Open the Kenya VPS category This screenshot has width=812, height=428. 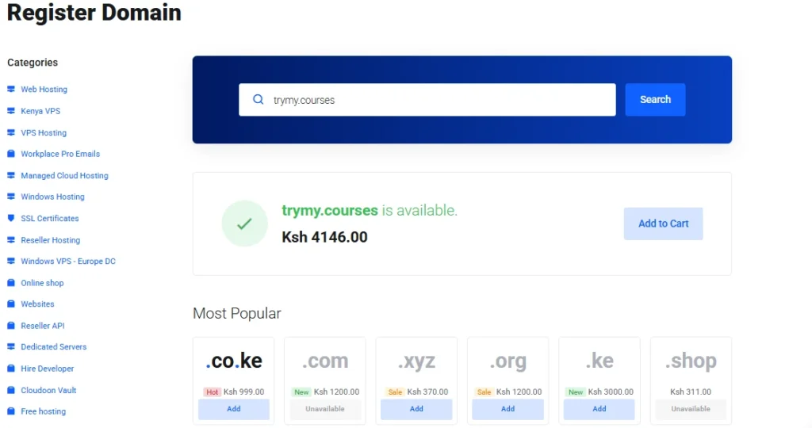(40, 111)
